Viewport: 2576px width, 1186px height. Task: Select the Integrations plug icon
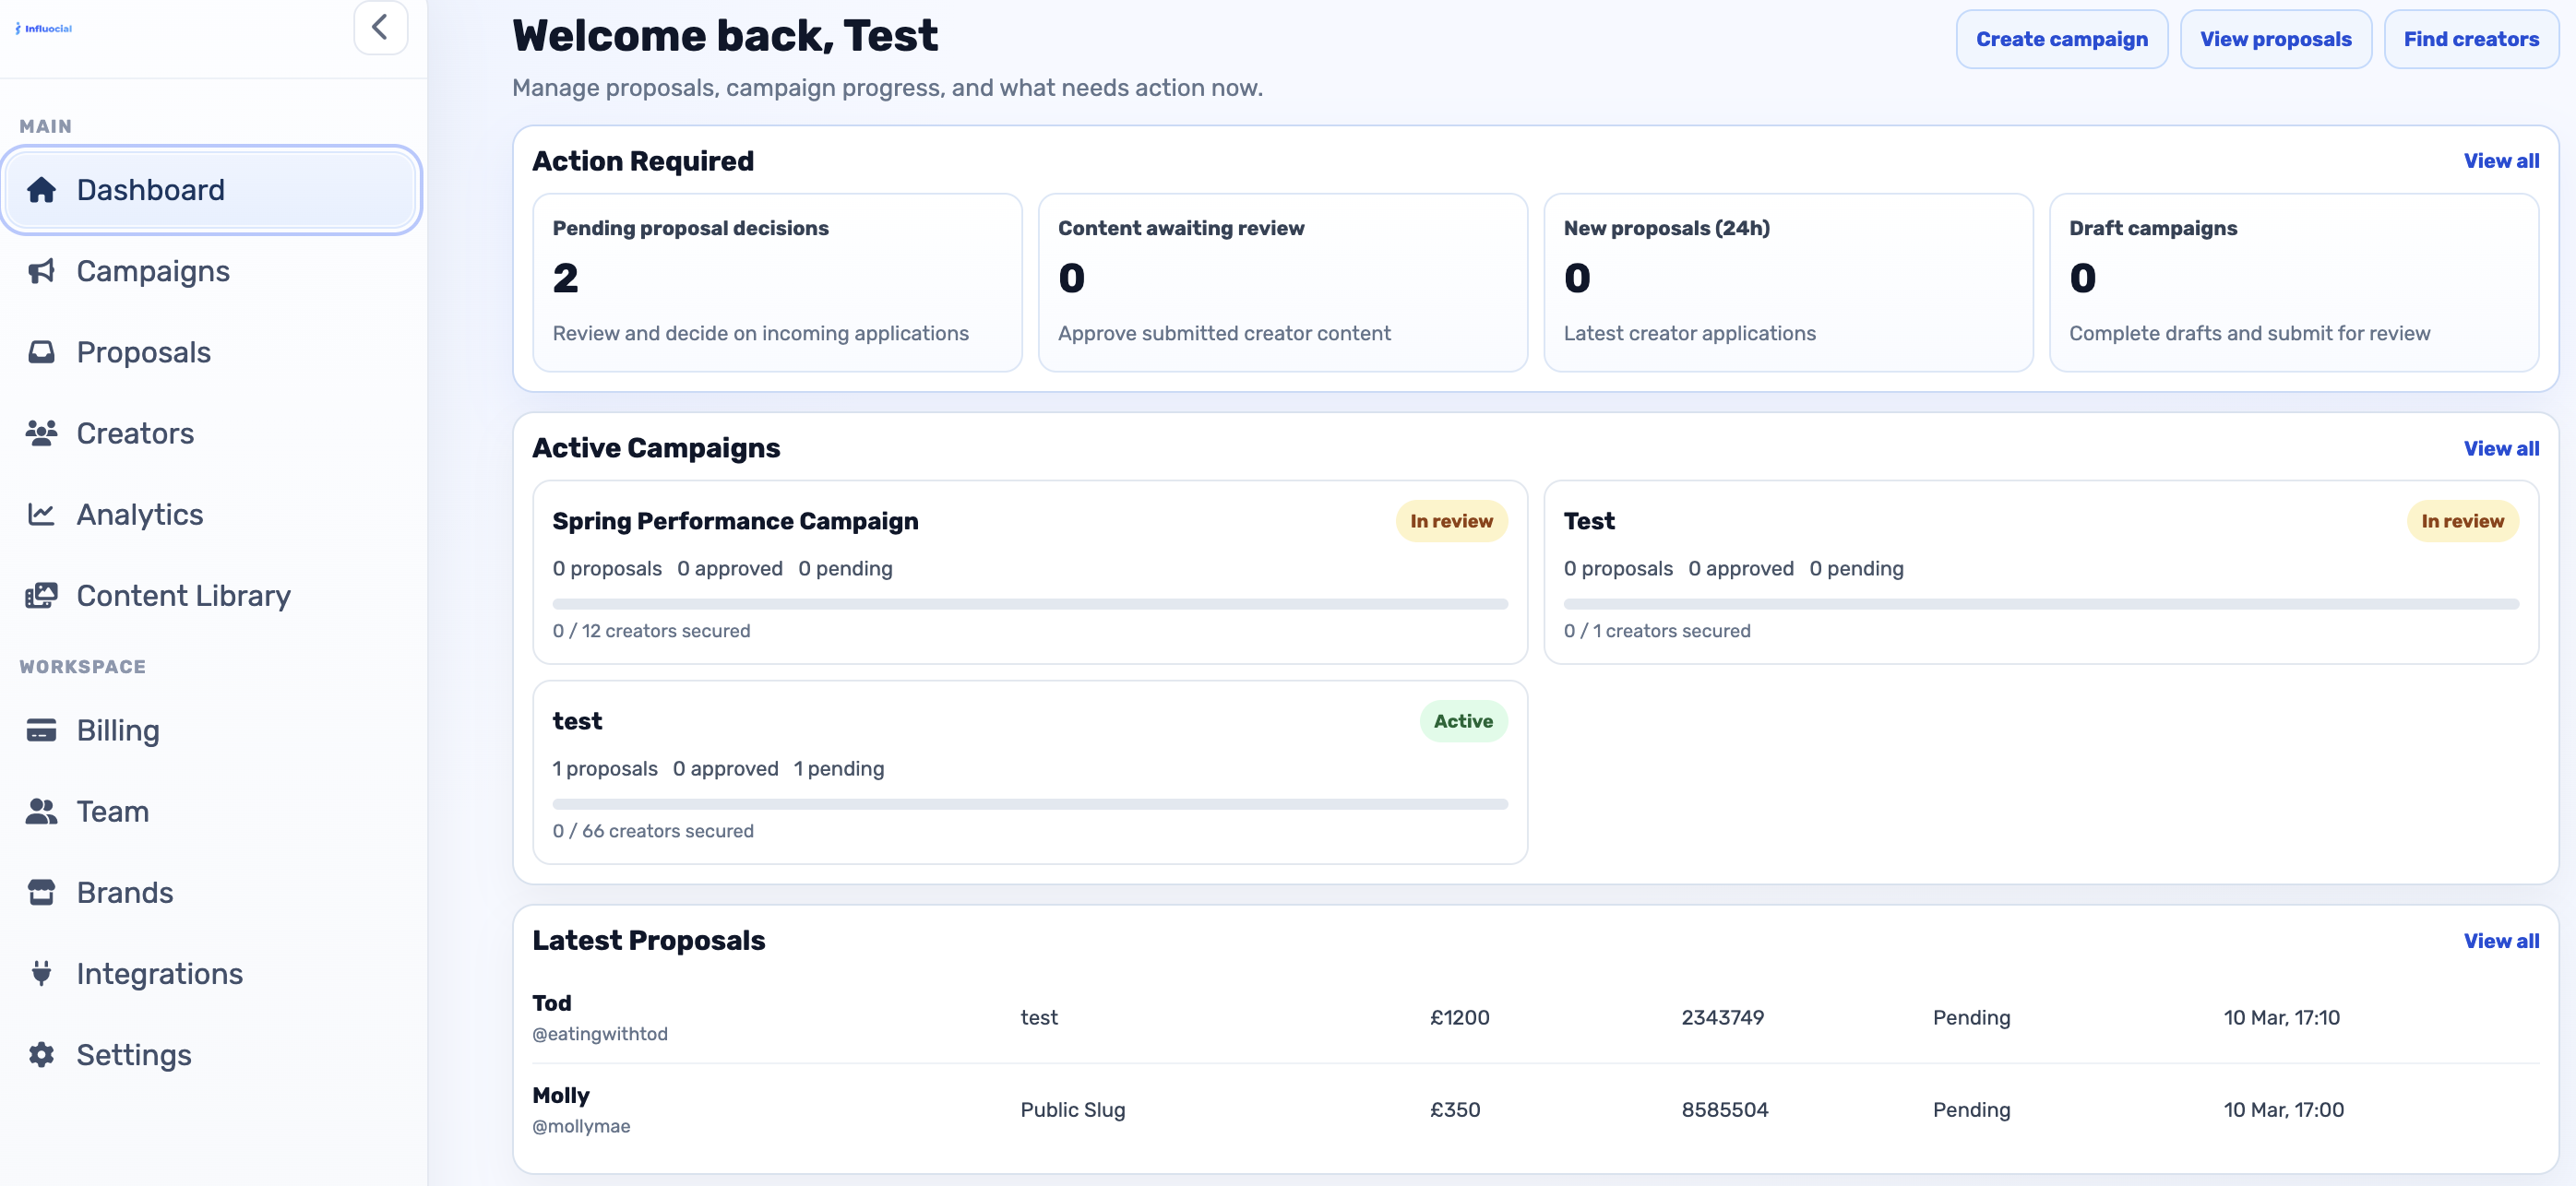[42, 973]
